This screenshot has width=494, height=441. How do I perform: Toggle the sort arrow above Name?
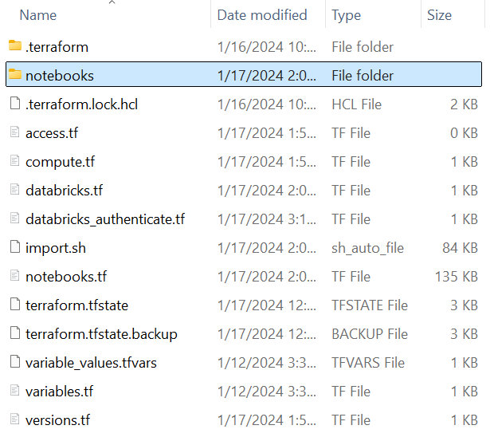click(x=111, y=3)
